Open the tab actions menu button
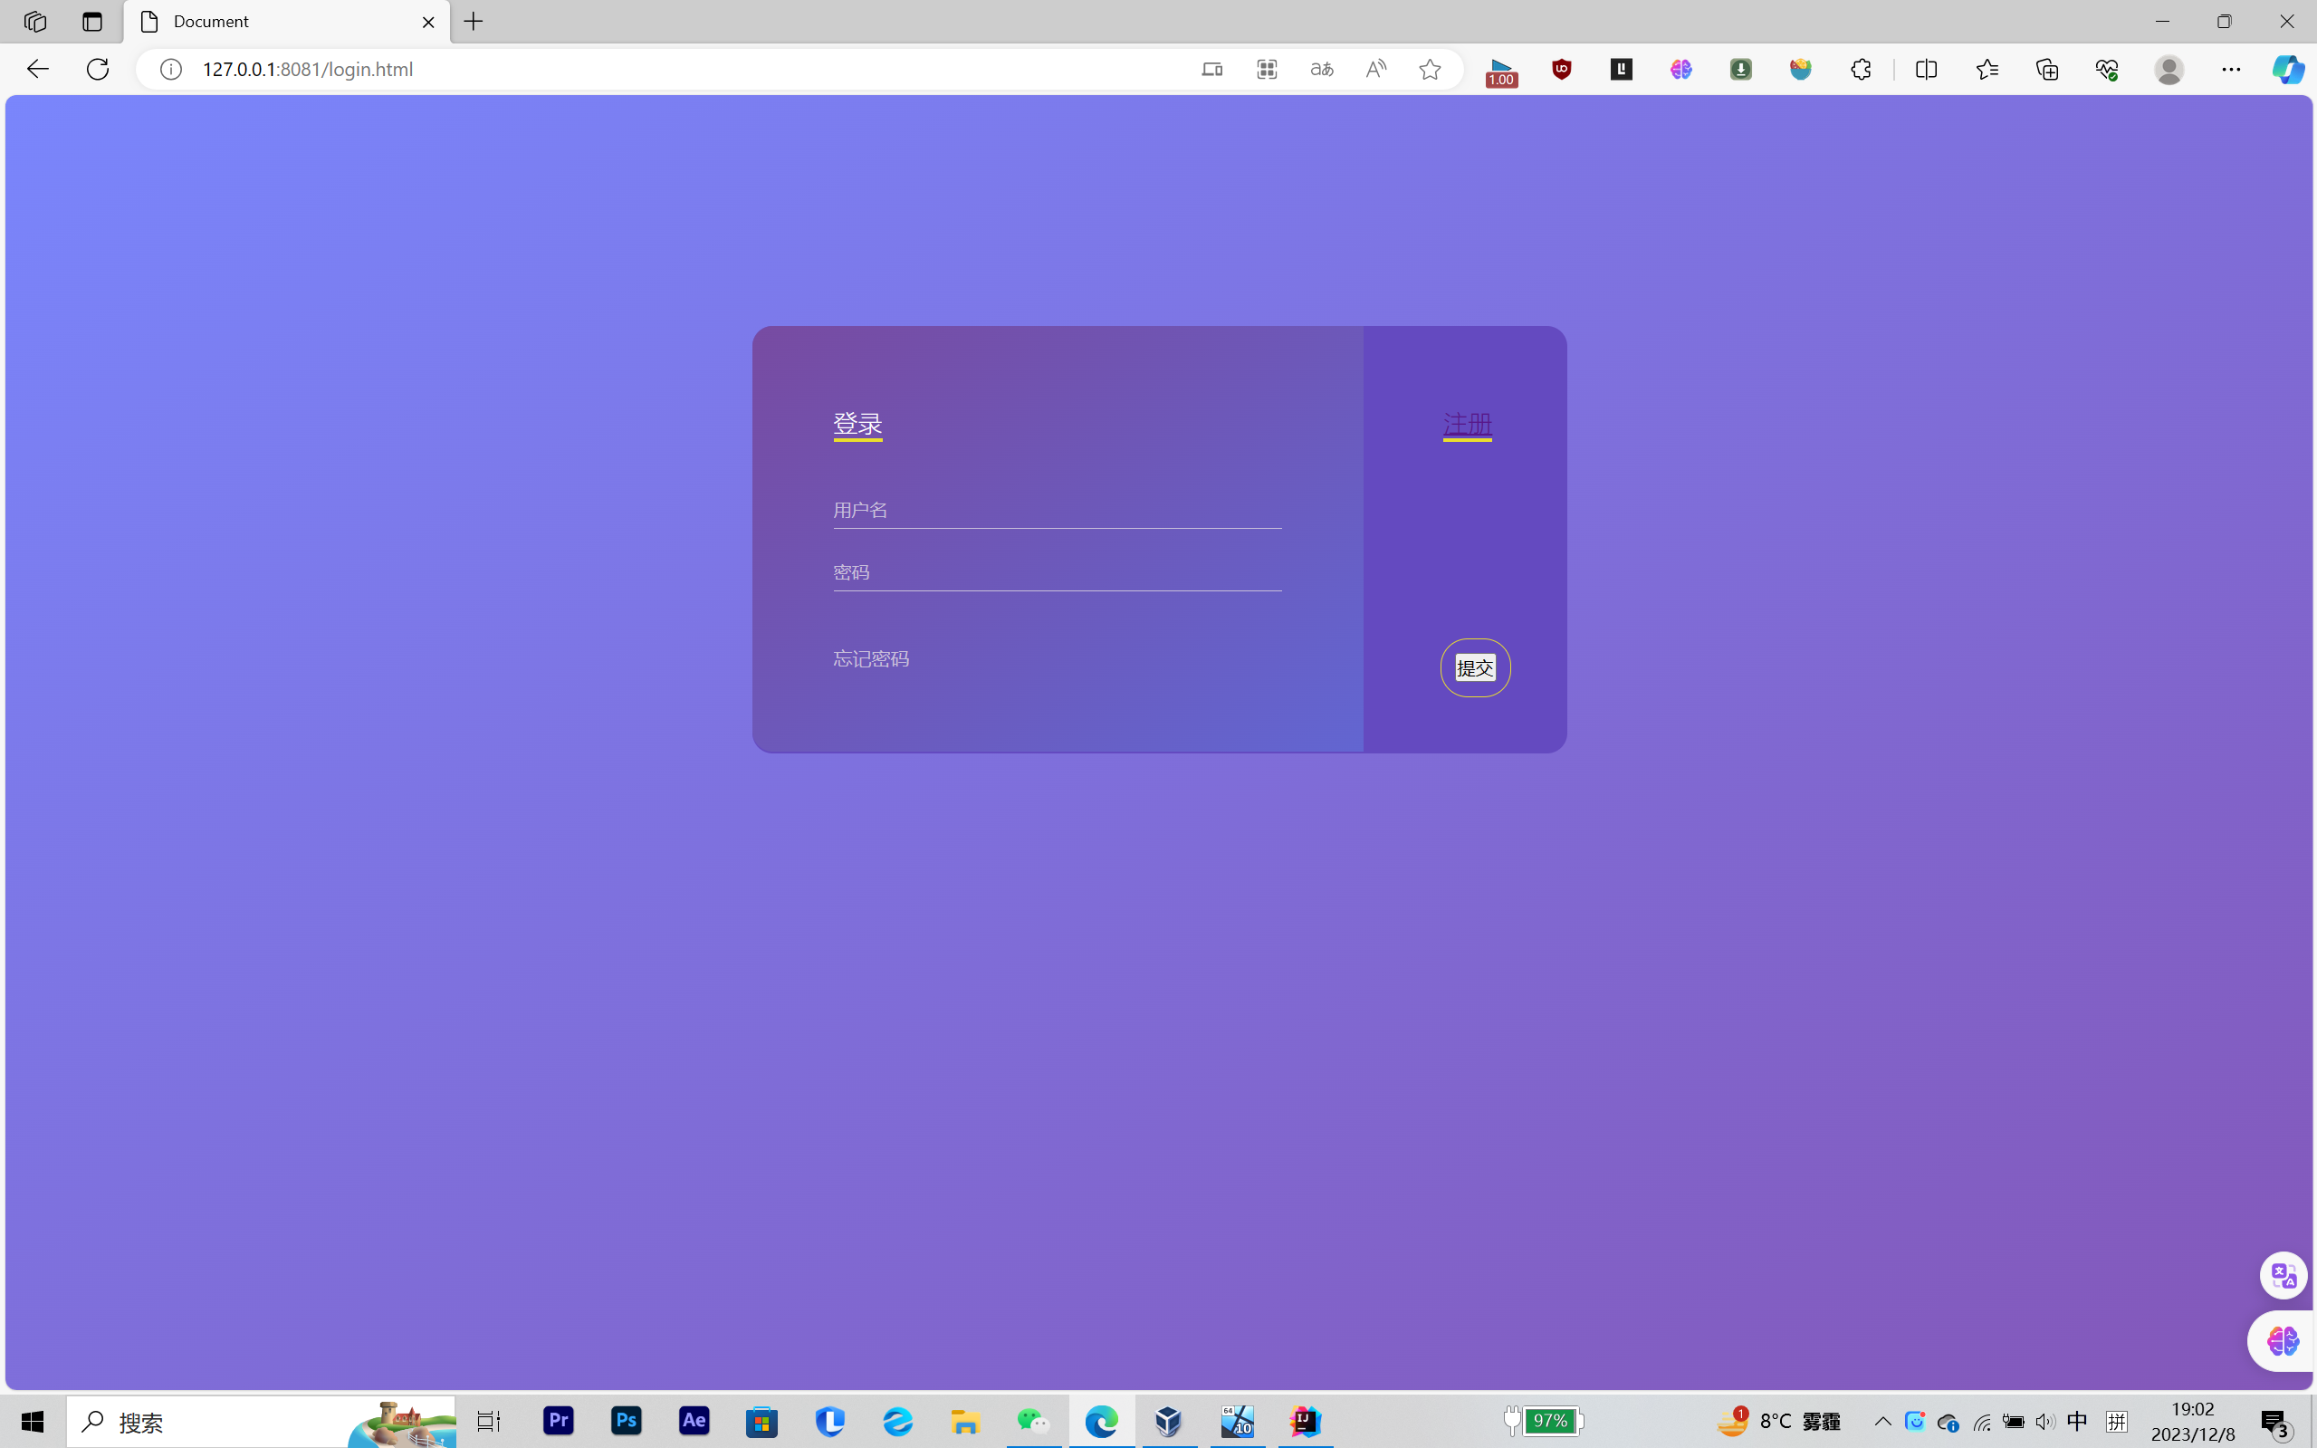This screenshot has width=2317, height=1448. pyautogui.click(x=92, y=21)
